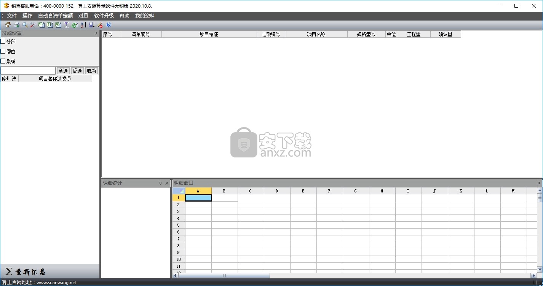The width and height of the screenshot is (543, 286).
Task: Click the home icon in the toolbar
Action: (8, 25)
